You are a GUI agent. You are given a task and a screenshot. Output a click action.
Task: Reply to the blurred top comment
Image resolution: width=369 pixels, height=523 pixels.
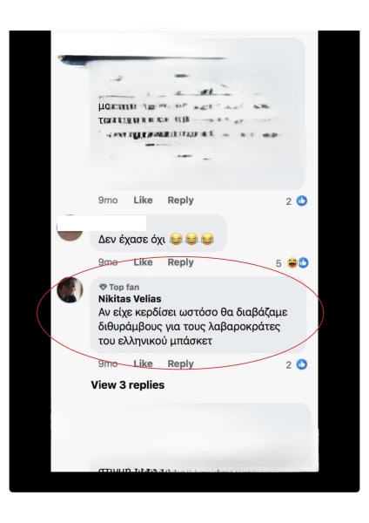pos(180,200)
